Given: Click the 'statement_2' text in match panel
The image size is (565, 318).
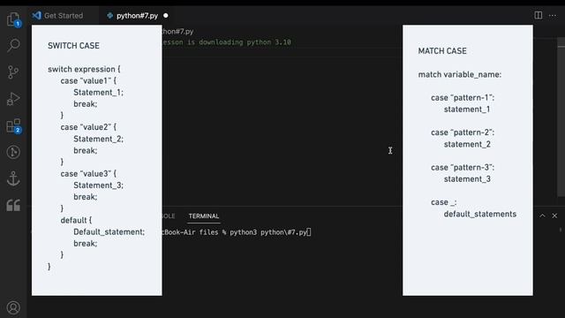Looking at the screenshot, I should (x=467, y=144).
